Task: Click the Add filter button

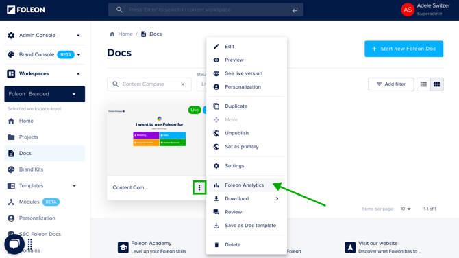Action: pyautogui.click(x=391, y=84)
